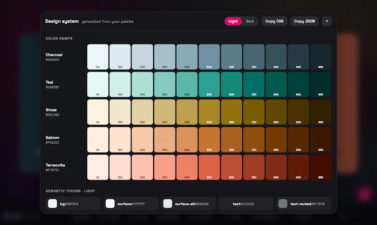
Task: Select the surface-alt token chip
Action: tap(188, 204)
